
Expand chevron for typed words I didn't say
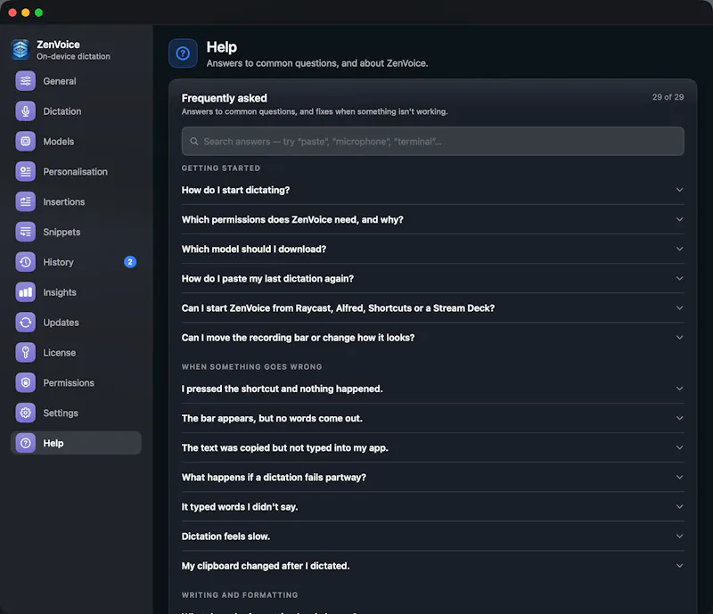[x=679, y=507]
